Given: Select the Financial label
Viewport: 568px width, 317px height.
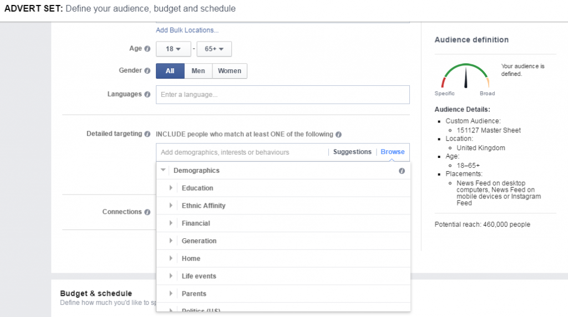Looking at the screenshot, I should [196, 223].
